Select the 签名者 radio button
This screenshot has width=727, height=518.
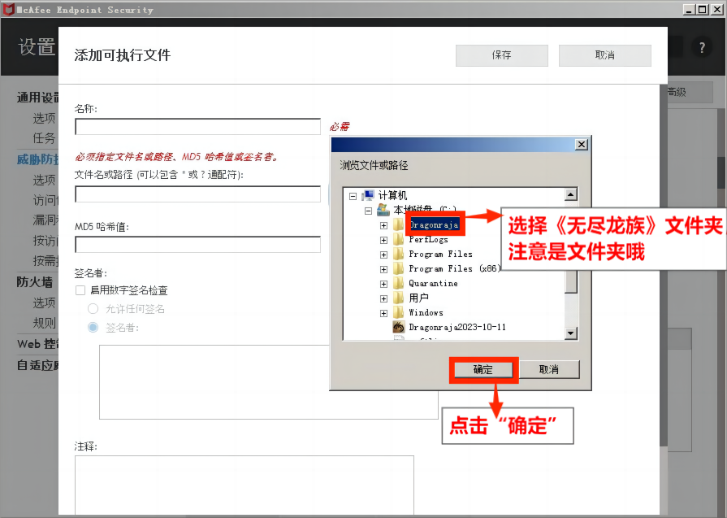93,327
